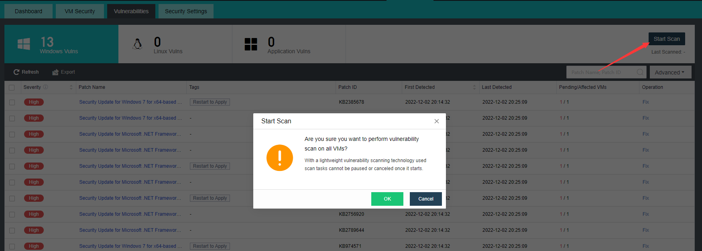Click the Application Vulns grid icon

point(251,44)
